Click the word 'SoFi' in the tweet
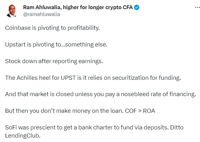 coord(11,128)
